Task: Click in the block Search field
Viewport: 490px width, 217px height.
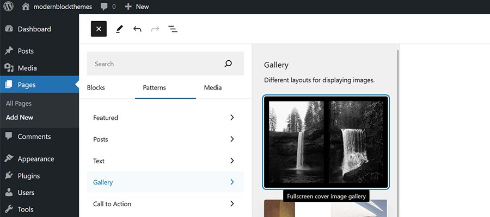Action: point(155,63)
